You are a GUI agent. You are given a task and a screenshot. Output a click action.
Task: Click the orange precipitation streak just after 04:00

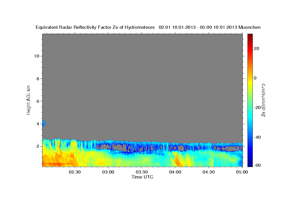coord(178,160)
